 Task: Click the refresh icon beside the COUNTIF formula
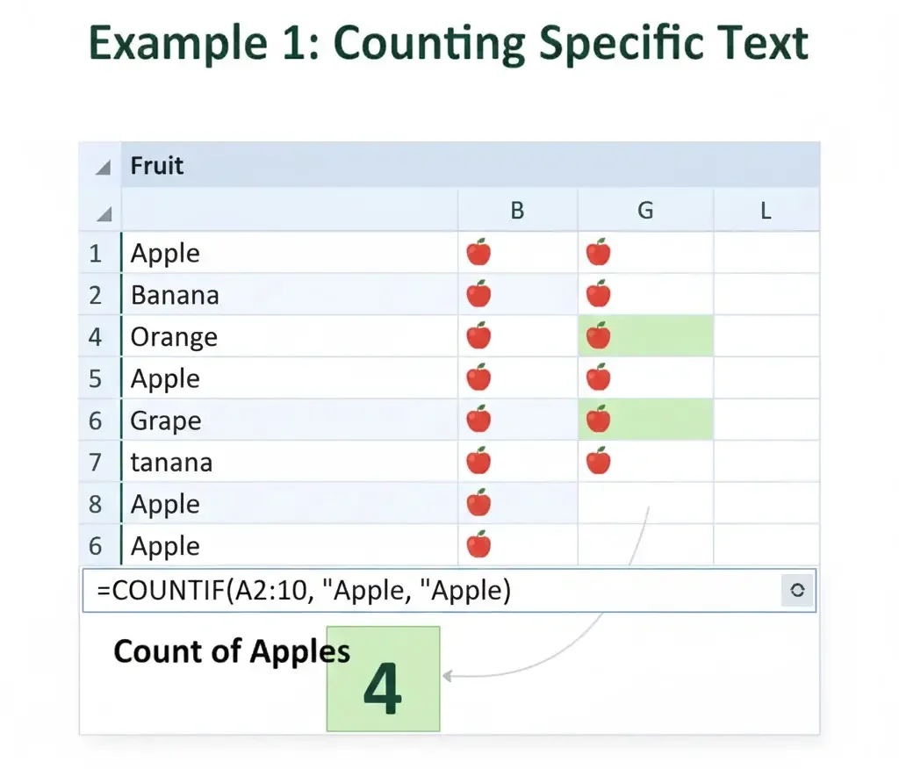[797, 591]
